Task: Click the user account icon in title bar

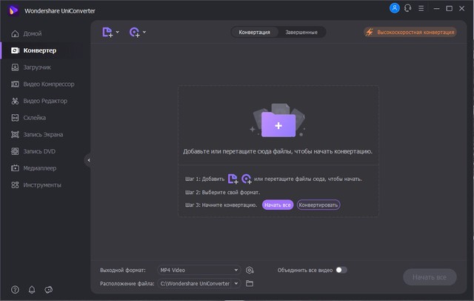Action: tap(394, 8)
